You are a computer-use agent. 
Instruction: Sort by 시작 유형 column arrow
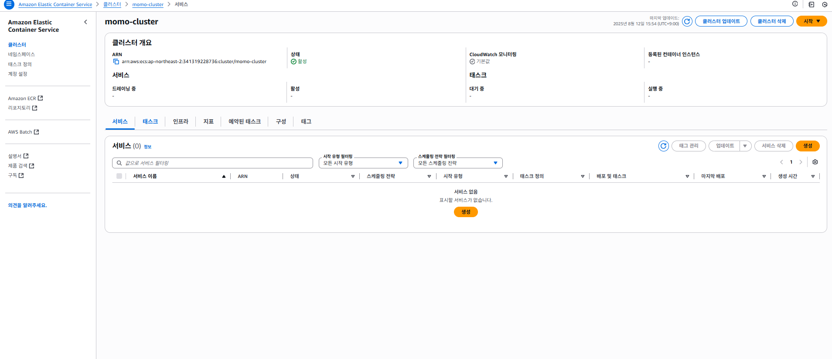pos(506,176)
